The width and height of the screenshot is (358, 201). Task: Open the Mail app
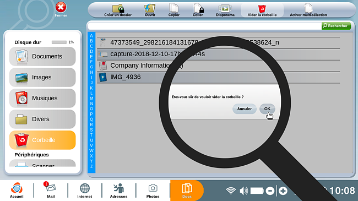(x=51, y=191)
